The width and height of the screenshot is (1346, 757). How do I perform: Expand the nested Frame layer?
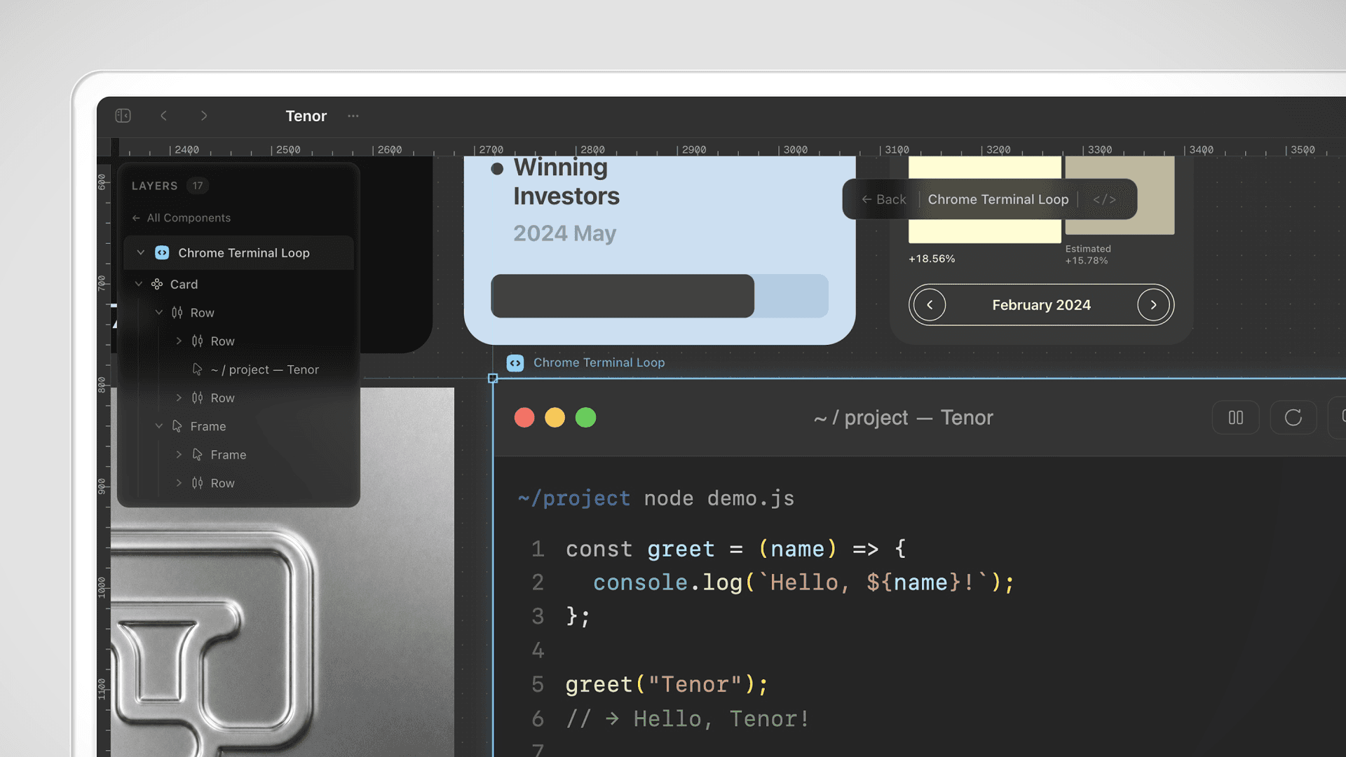(179, 455)
